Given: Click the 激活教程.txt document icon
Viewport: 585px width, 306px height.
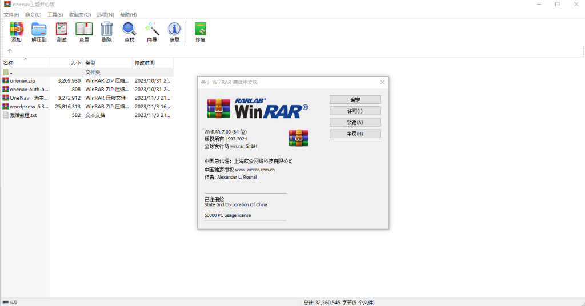Looking at the screenshot, I should point(6,115).
